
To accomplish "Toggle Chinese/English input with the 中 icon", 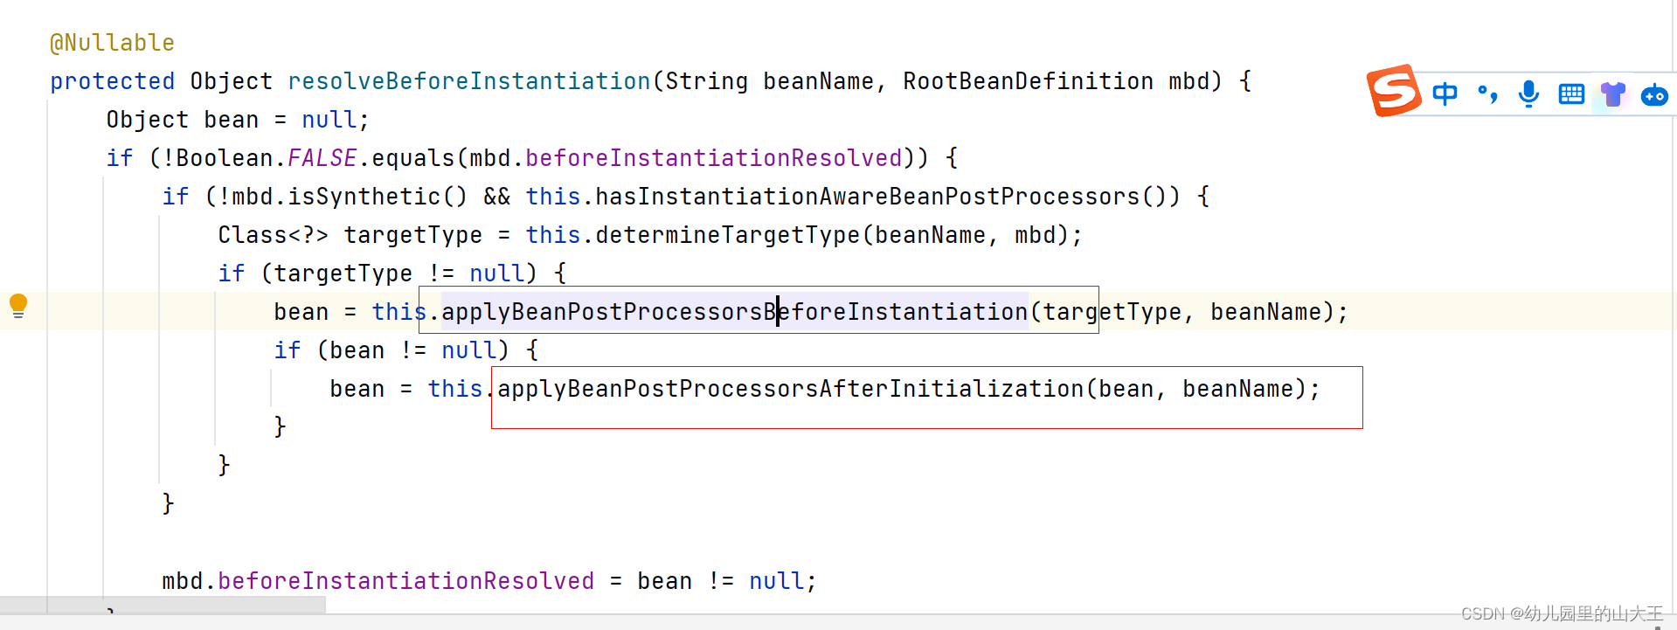I will click(1445, 93).
